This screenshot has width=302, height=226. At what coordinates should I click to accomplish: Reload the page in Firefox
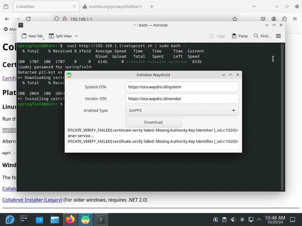pos(28,19)
